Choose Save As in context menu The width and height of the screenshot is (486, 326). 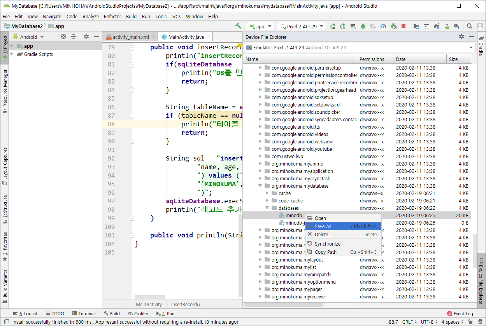343,226
